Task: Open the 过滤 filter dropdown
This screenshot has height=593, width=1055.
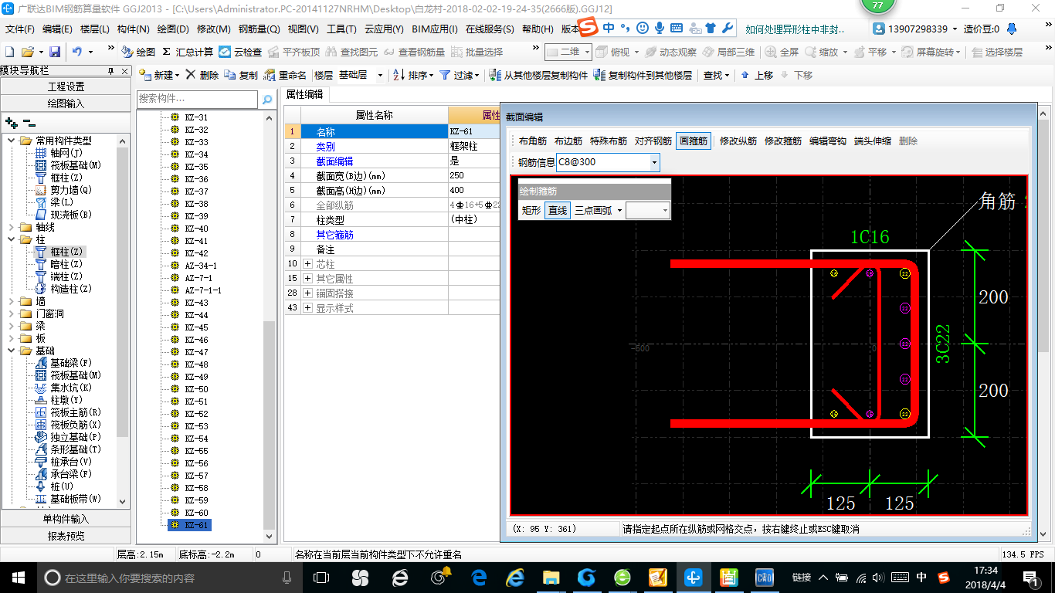Action: click(459, 75)
